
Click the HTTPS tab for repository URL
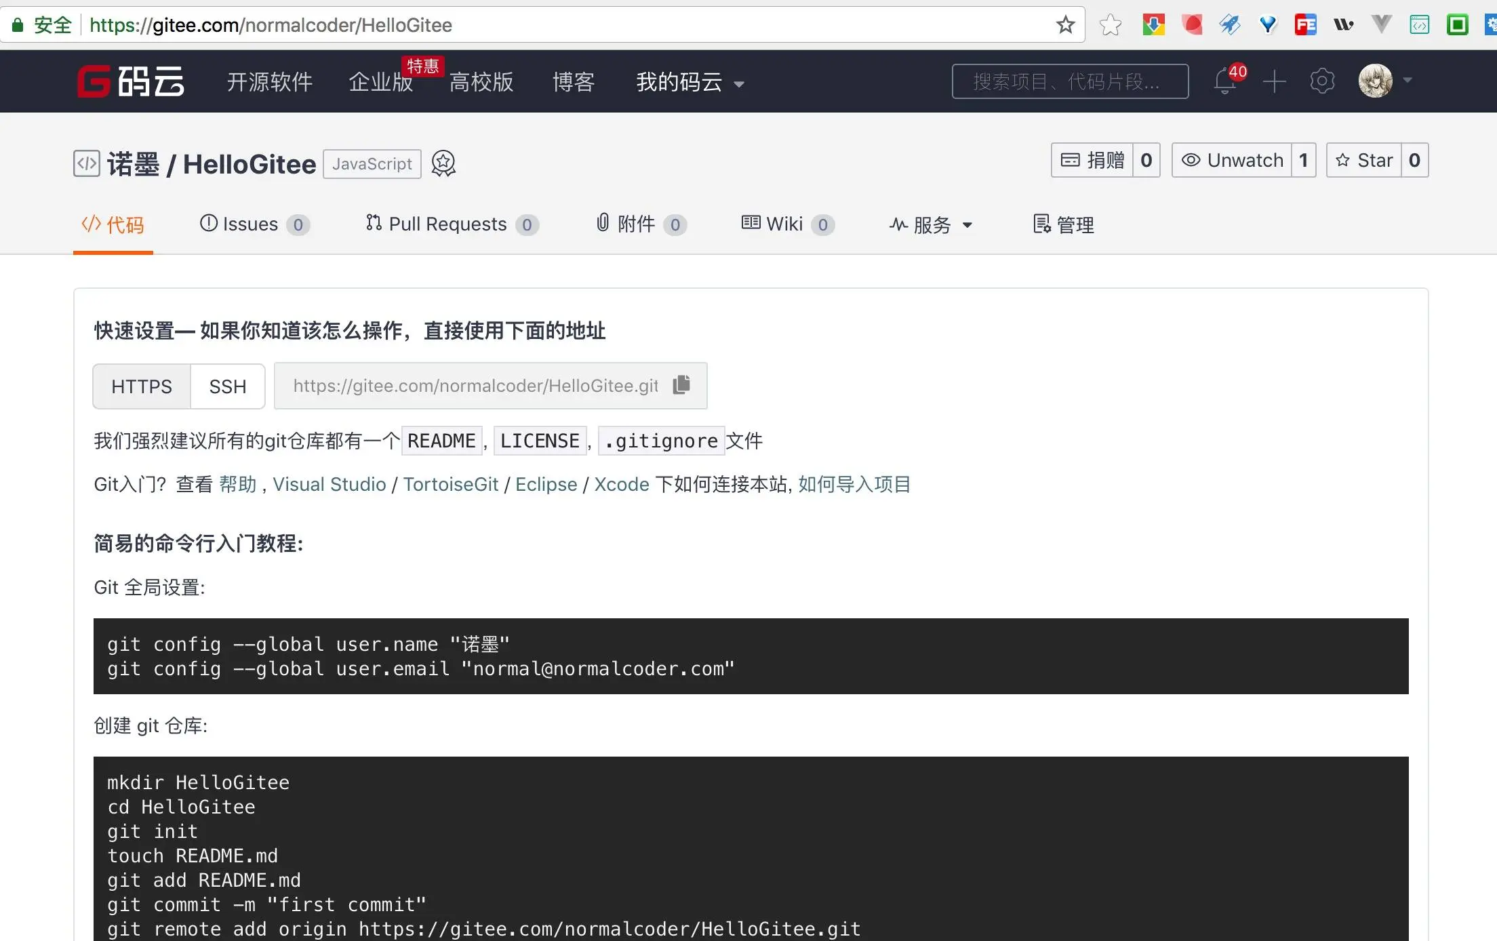pos(140,385)
